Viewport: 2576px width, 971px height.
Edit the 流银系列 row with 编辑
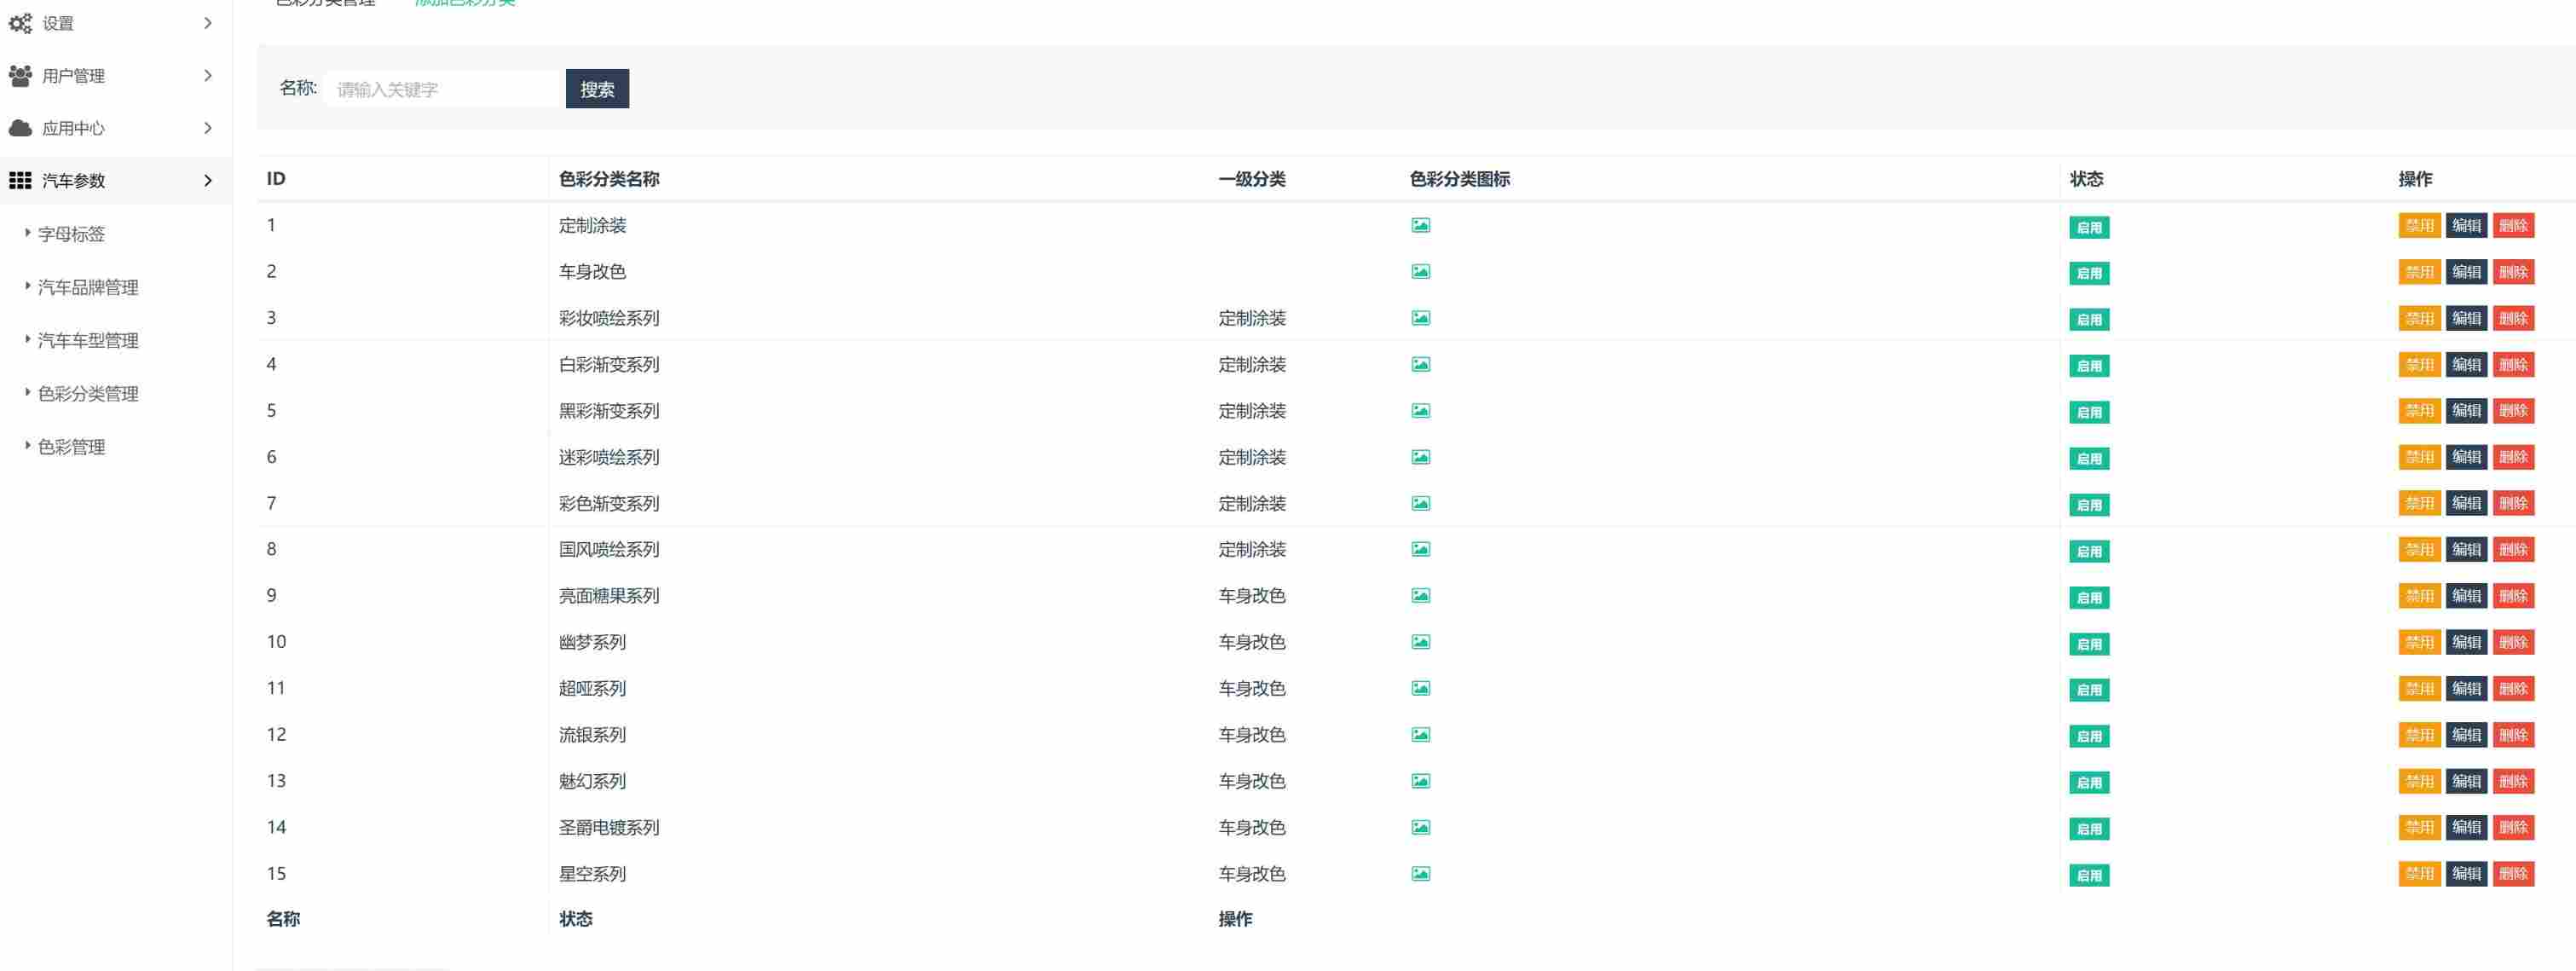(x=2466, y=735)
